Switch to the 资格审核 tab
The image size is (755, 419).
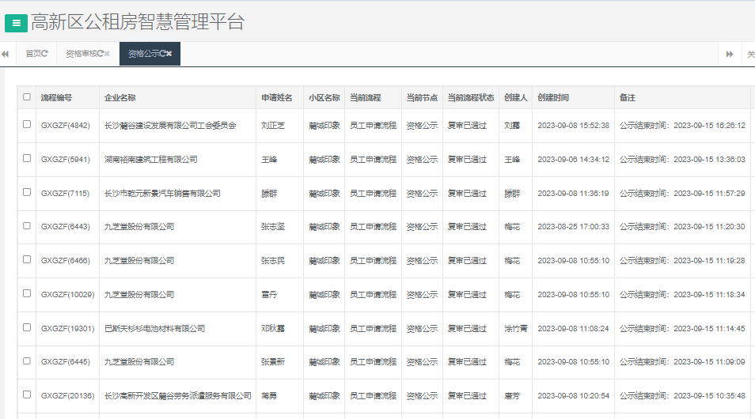point(88,54)
